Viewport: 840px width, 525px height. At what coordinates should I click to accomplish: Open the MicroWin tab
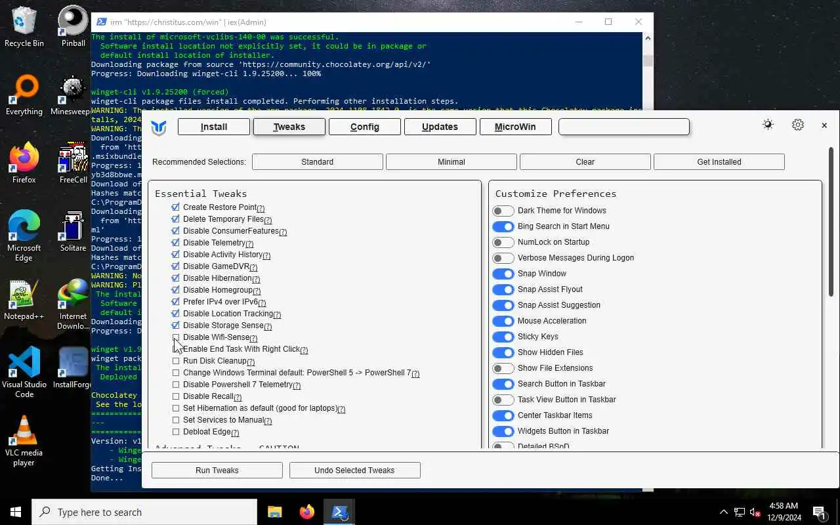[515, 127]
